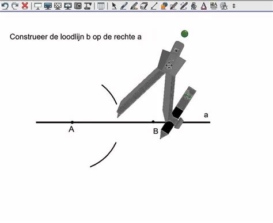The width and height of the screenshot is (273, 223).
Task: Open the Shapes tool
Action: (164, 6)
